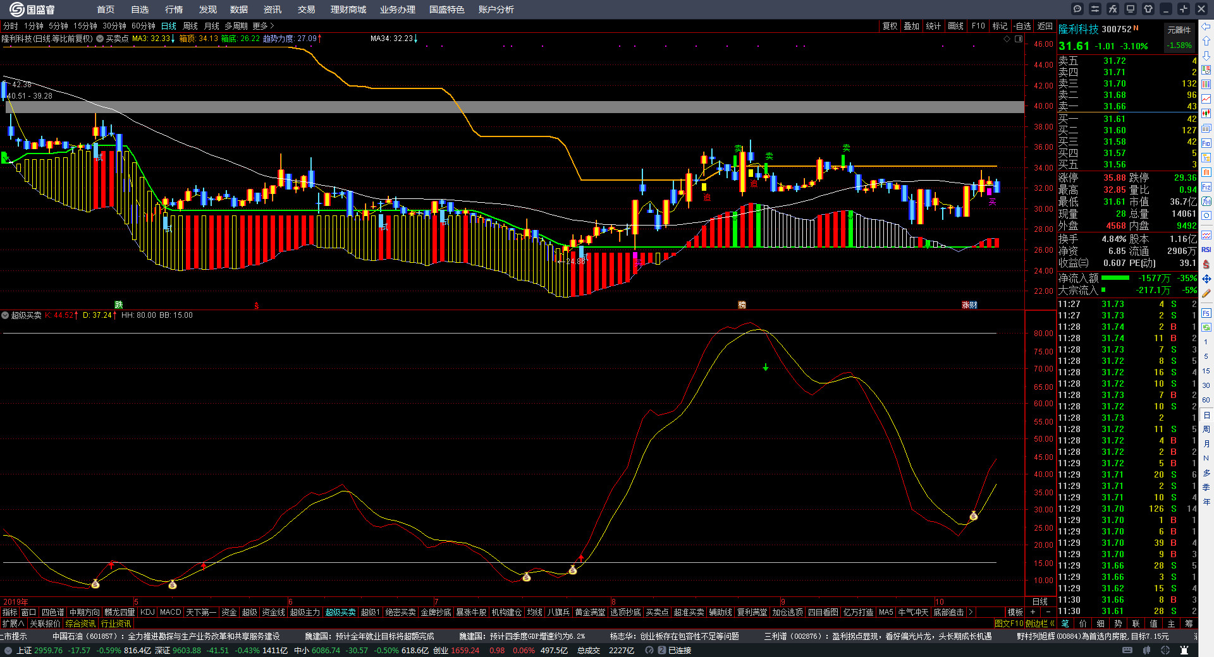Click the connection status gauge icon

[x=649, y=650]
